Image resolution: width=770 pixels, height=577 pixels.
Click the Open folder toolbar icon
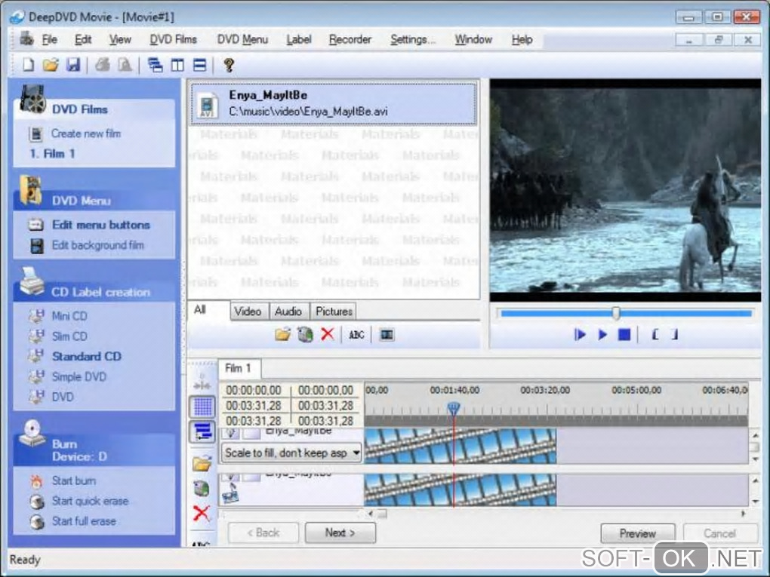(x=51, y=65)
